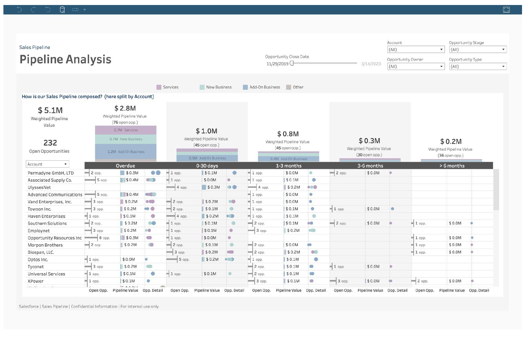Open the Opportunity Owner dropdown
The image size is (530, 343).
[x=416, y=67]
